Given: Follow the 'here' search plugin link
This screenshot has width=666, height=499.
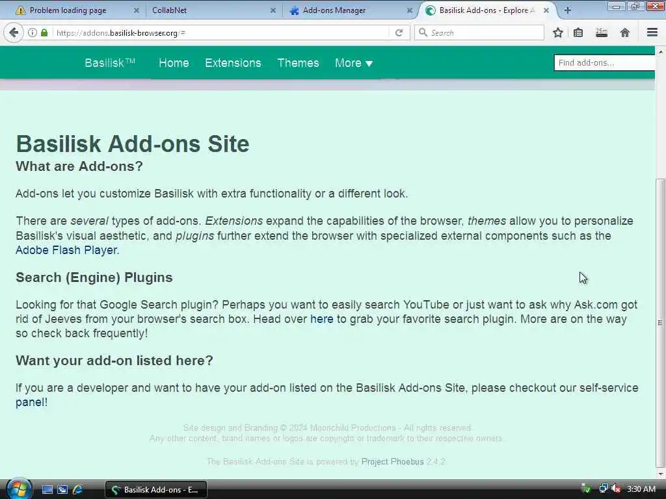Looking at the screenshot, I should click(321, 319).
